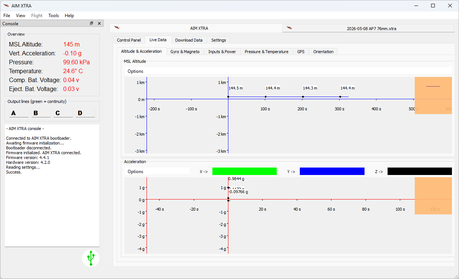Click the green X axis color swatch
459x279 pixels.
pyautogui.click(x=244, y=171)
